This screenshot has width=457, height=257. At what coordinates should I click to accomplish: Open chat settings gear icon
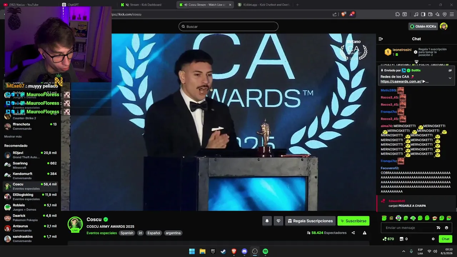tap(433, 239)
